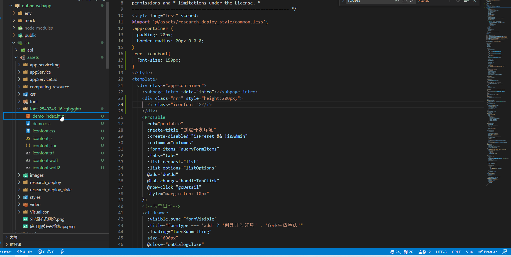Viewport: 511px width, 257px height.
Task: Open Problems panel via errors and warnings indicator
Action: [46, 252]
